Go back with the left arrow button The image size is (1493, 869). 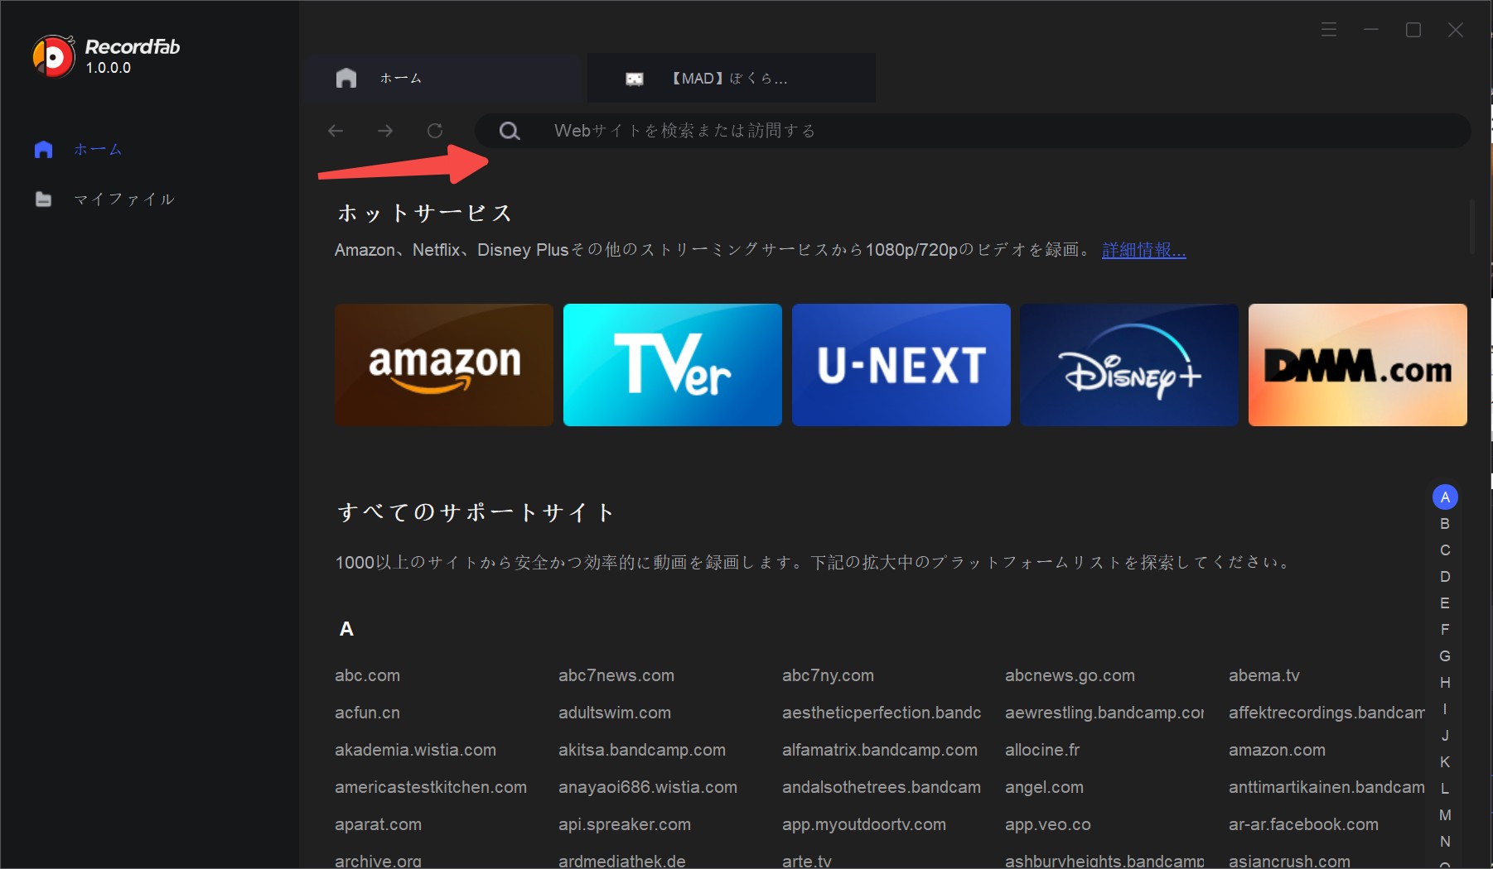coord(336,131)
